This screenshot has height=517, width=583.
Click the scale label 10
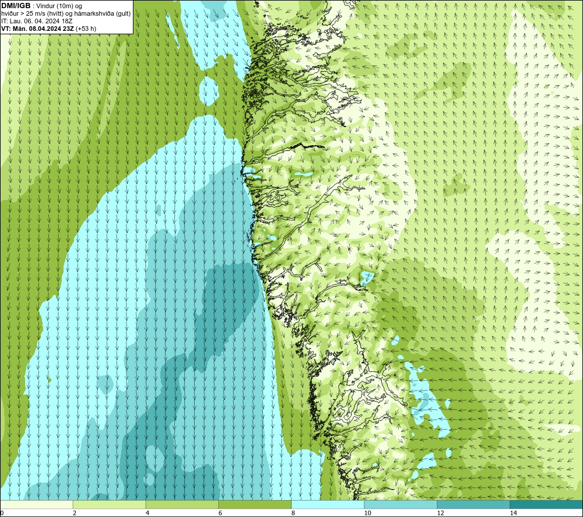(x=368, y=514)
